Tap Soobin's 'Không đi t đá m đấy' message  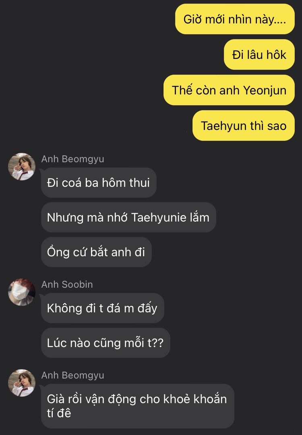102,308
